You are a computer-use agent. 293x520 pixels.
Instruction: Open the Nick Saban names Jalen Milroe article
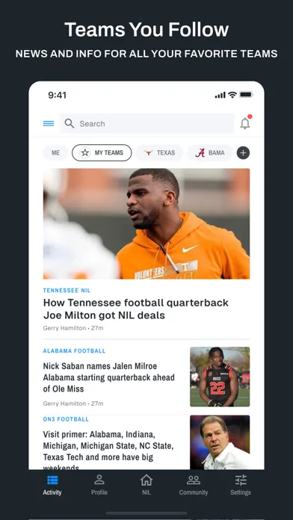pos(109,377)
